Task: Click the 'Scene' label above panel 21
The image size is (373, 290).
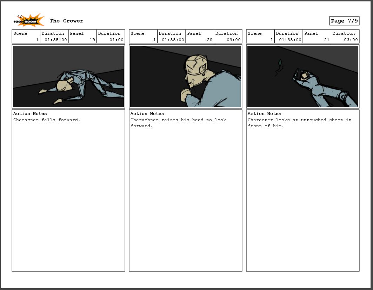Action: tap(254, 34)
